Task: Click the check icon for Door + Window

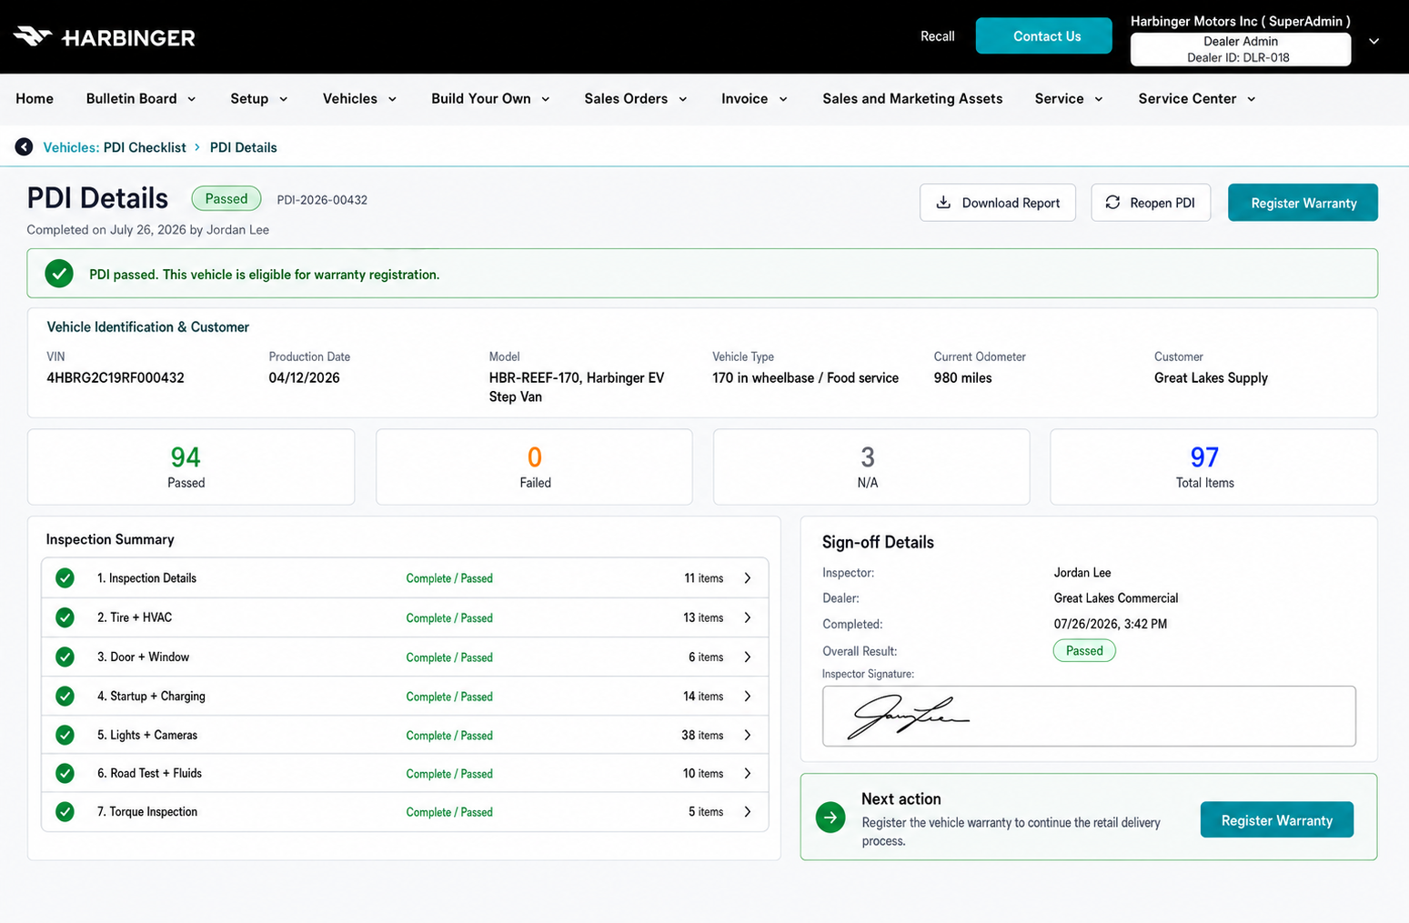Action: pos(65,657)
